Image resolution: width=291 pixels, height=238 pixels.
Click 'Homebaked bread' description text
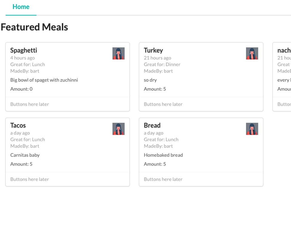coord(163,155)
